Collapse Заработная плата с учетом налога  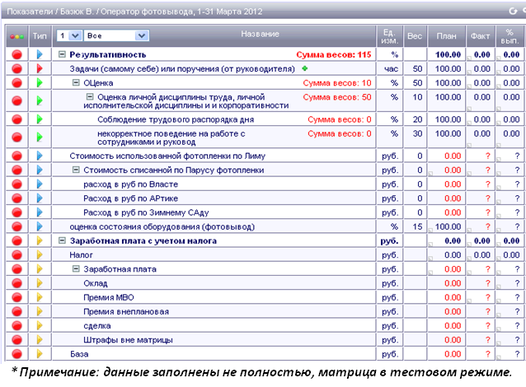pos(62,240)
